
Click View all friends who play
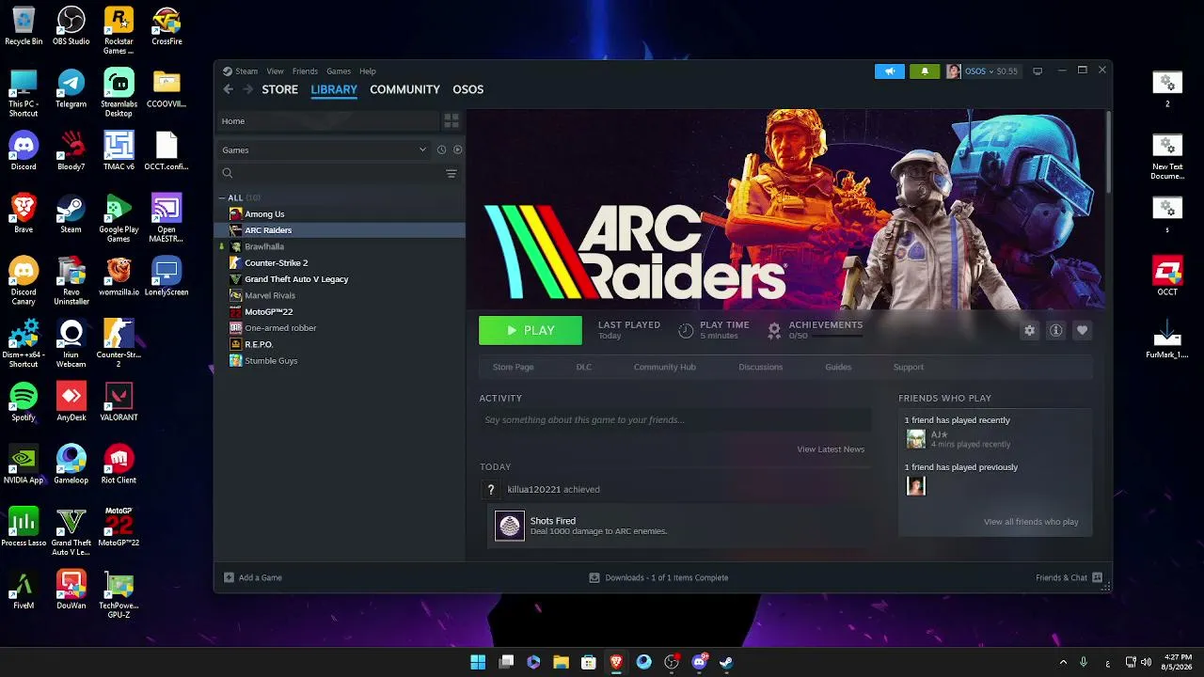pos(1031,522)
